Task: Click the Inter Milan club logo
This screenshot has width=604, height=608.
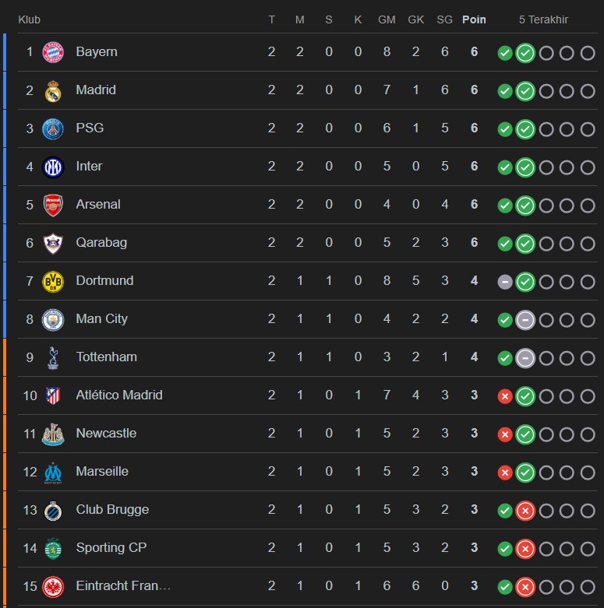Action: pos(53,167)
